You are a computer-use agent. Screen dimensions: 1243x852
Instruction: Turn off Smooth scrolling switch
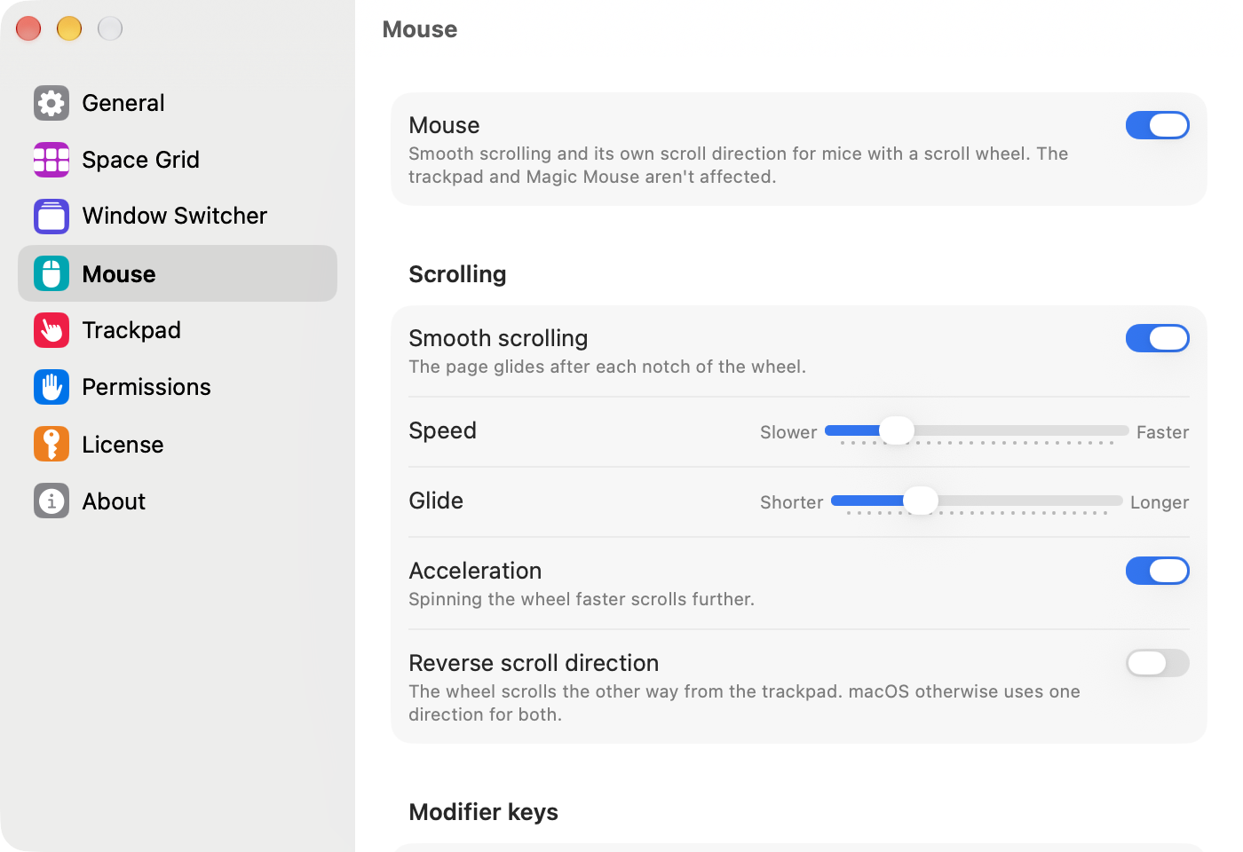click(x=1158, y=338)
